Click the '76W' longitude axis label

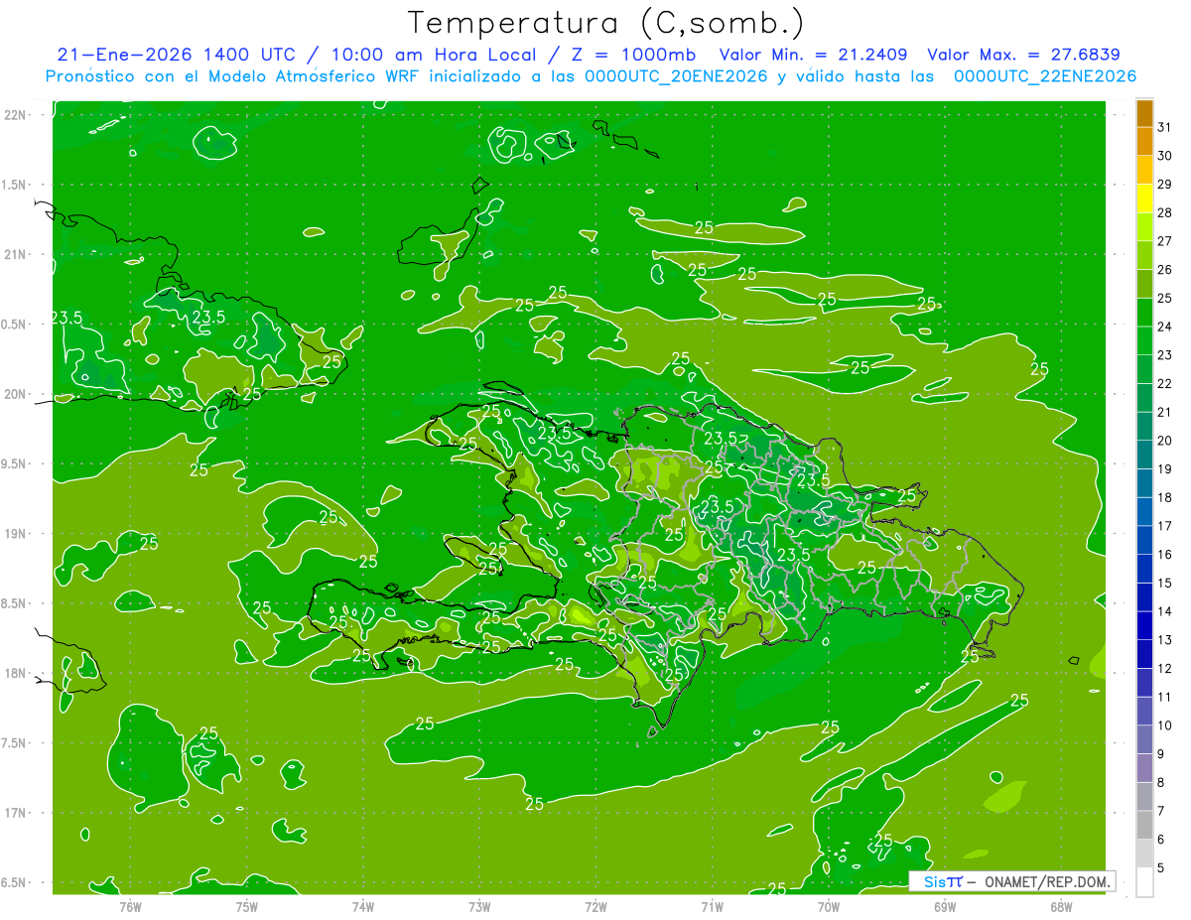point(130,906)
